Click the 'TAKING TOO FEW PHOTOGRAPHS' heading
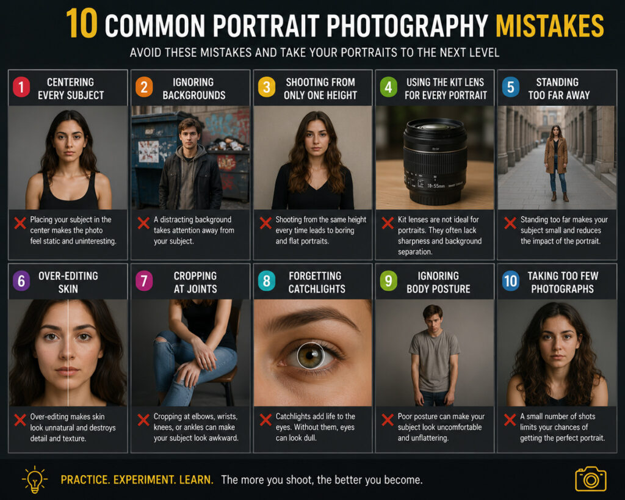The width and height of the screenshot is (625, 500). click(x=562, y=282)
